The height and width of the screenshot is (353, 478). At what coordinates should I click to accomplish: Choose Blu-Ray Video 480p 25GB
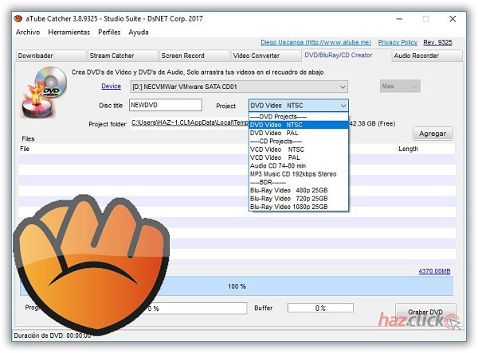(299, 190)
